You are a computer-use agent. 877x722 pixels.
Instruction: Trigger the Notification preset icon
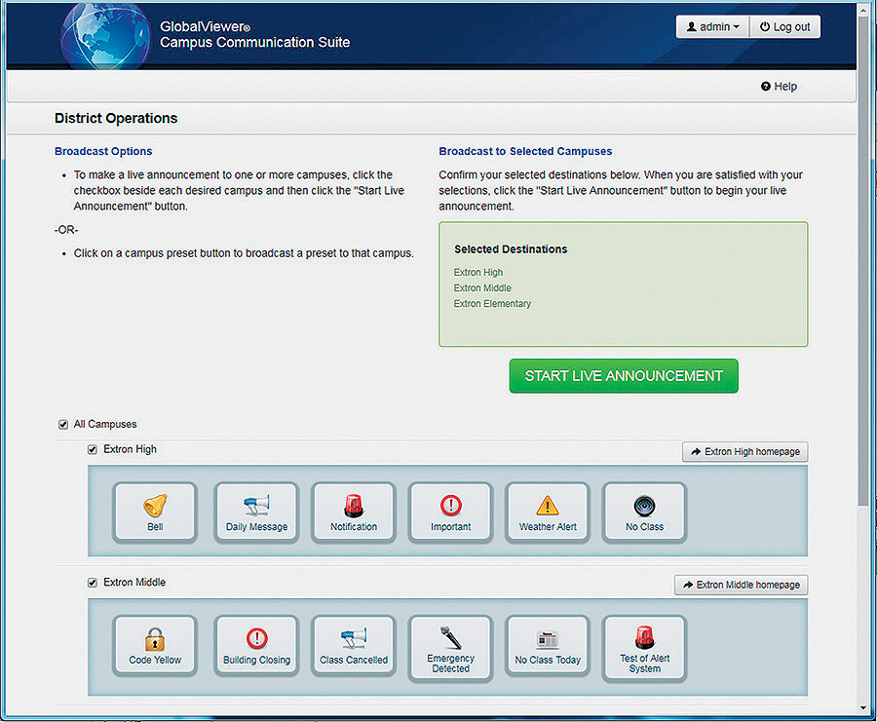pyautogui.click(x=353, y=511)
